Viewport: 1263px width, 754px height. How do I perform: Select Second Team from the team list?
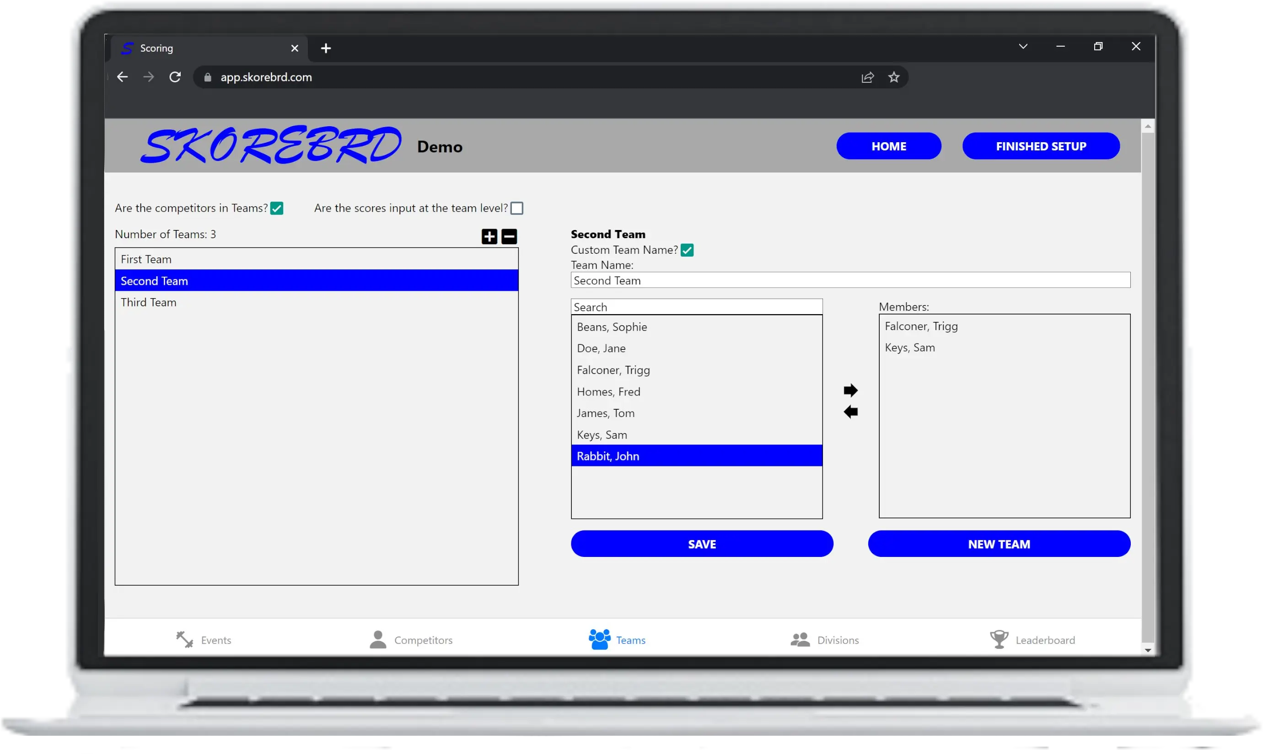pos(316,280)
